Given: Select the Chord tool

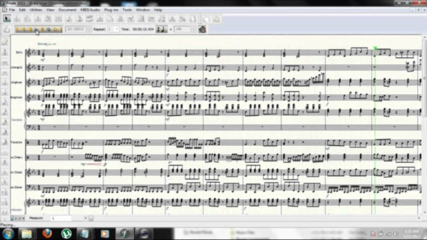Looking at the screenshot, I should click(151, 19).
